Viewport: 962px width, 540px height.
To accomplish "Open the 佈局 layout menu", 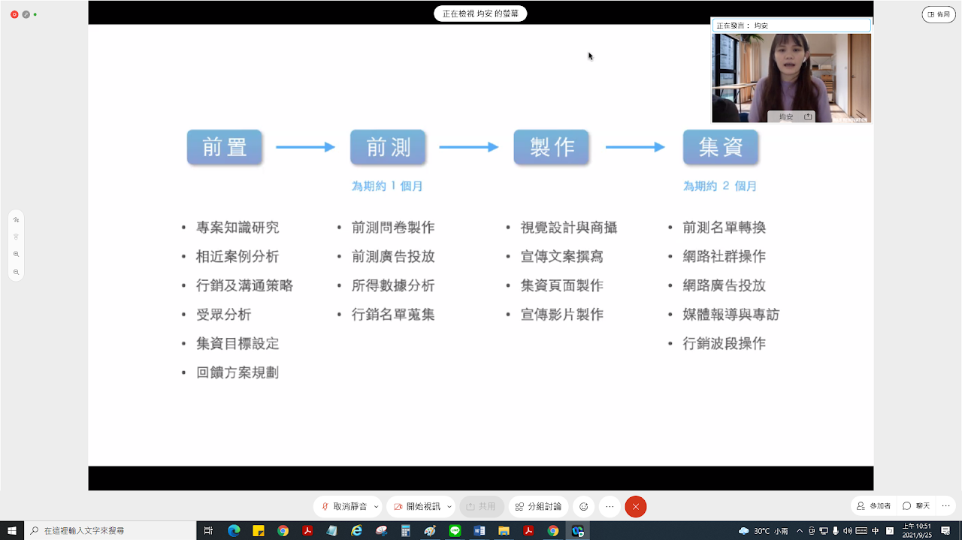I will (x=938, y=14).
